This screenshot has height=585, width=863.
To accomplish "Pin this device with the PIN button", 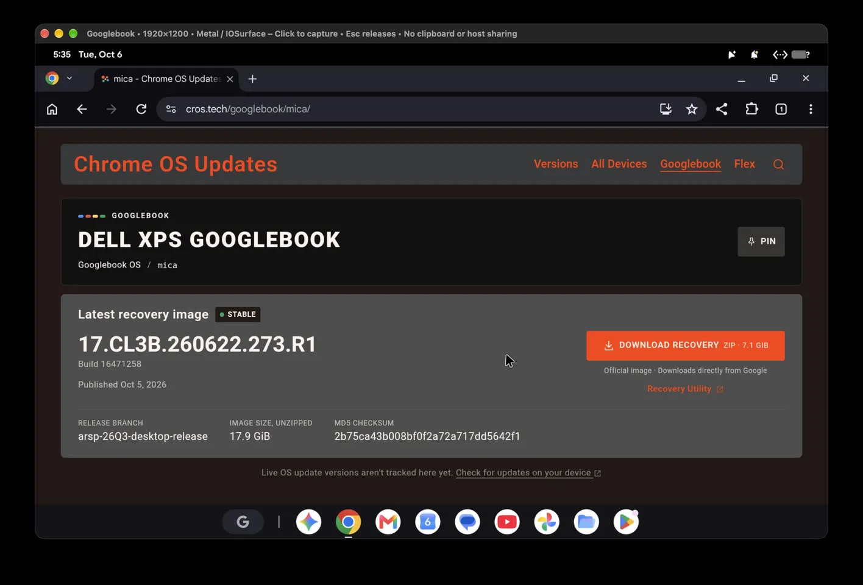I will click(x=761, y=241).
